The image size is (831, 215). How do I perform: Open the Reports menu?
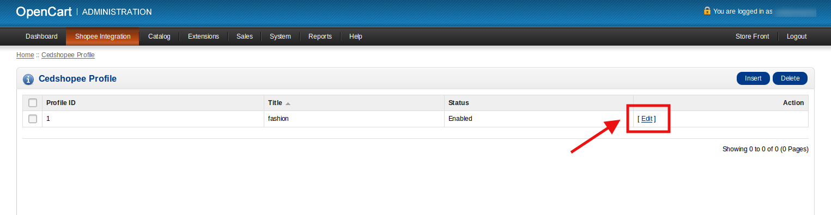pyautogui.click(x=320, y=36)
